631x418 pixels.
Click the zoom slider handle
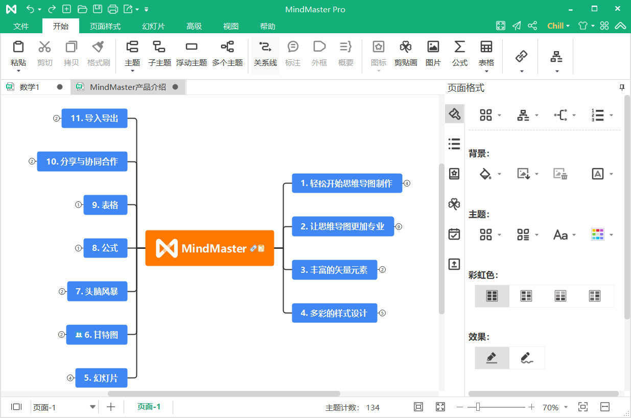[478, 407]
